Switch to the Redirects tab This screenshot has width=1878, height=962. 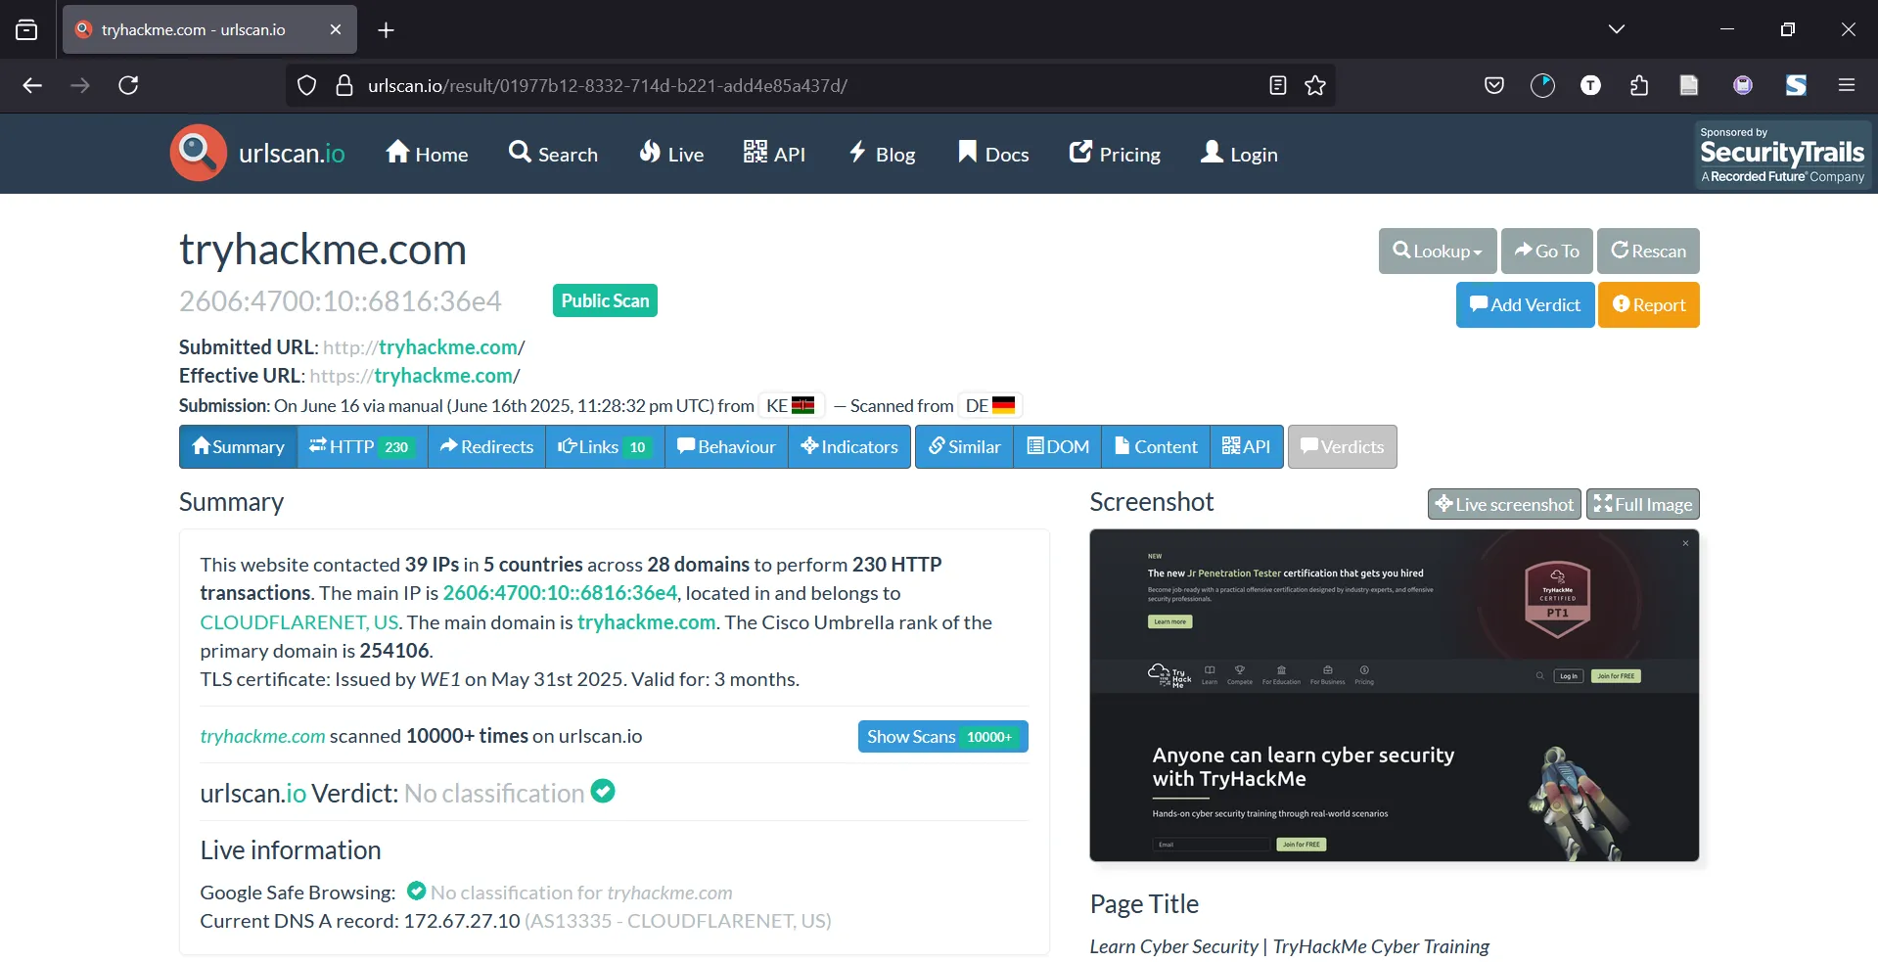pyautogui.click(x=486, y=446)
